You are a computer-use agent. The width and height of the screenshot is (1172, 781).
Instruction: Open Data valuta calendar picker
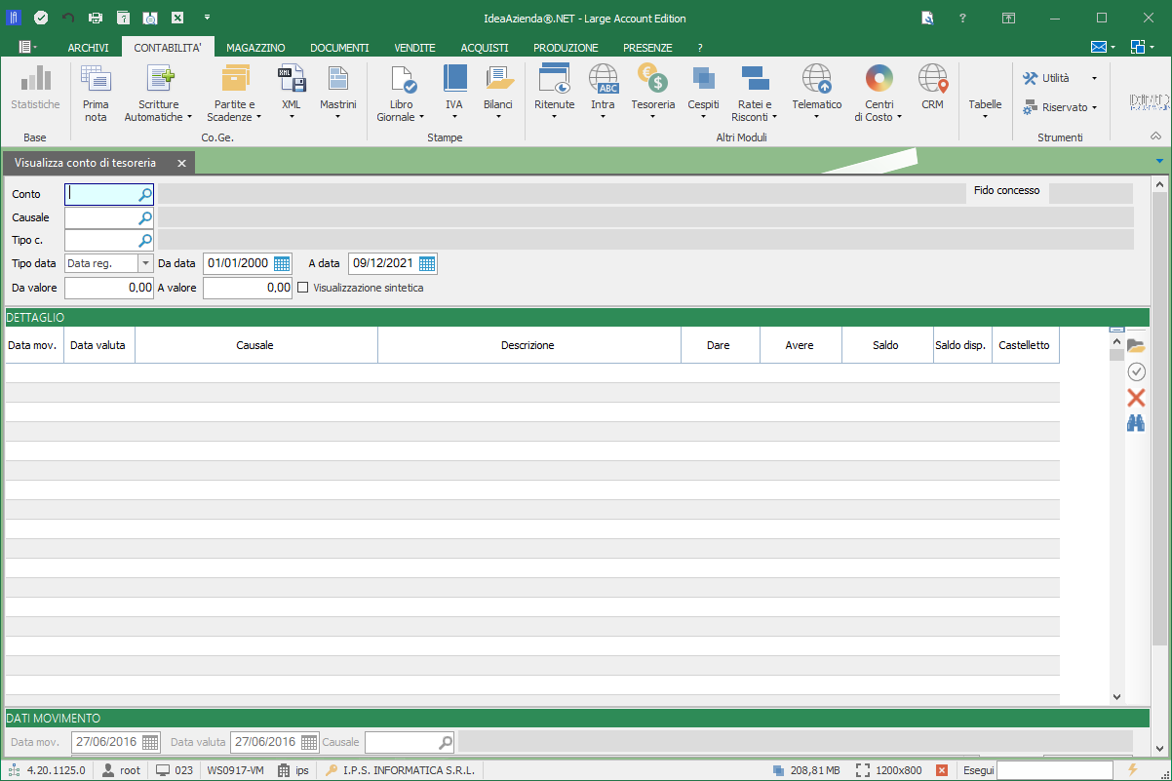tap(308, 742)
